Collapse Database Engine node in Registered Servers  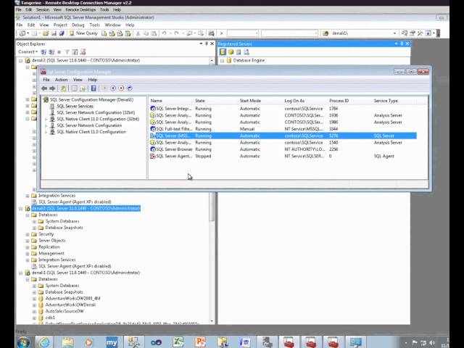pyautogui.click(x=223, y=61)
